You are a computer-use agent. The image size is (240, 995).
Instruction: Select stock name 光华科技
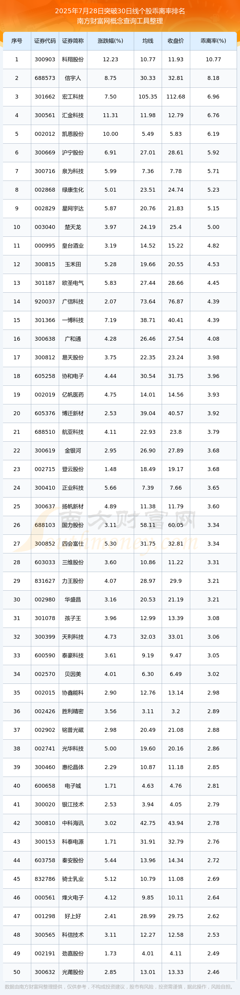pyautogui.click(x=73, y=749)
